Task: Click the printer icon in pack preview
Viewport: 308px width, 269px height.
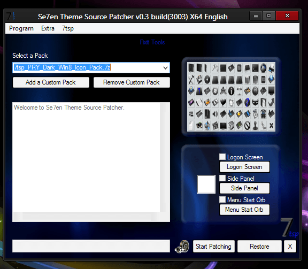Action: click(272, 68)
